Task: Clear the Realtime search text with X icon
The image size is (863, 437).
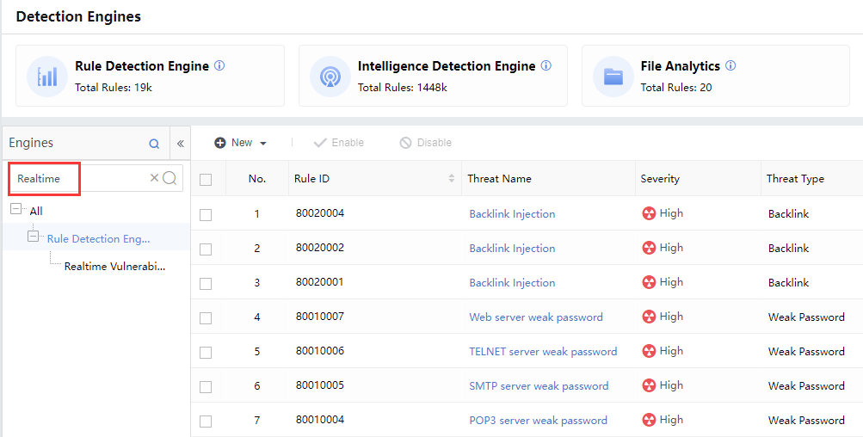Action: 154,178
